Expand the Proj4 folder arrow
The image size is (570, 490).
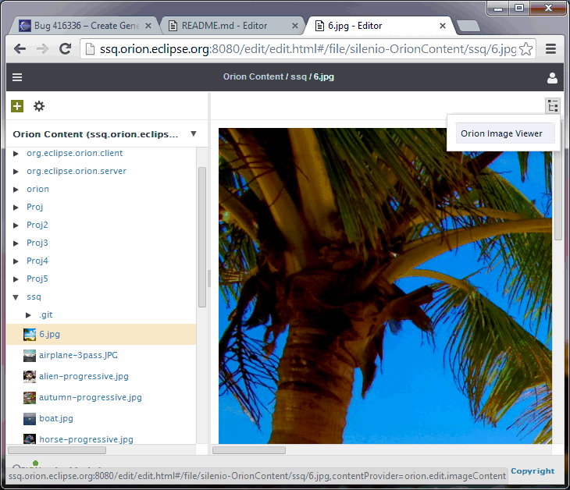pos(16,261)
